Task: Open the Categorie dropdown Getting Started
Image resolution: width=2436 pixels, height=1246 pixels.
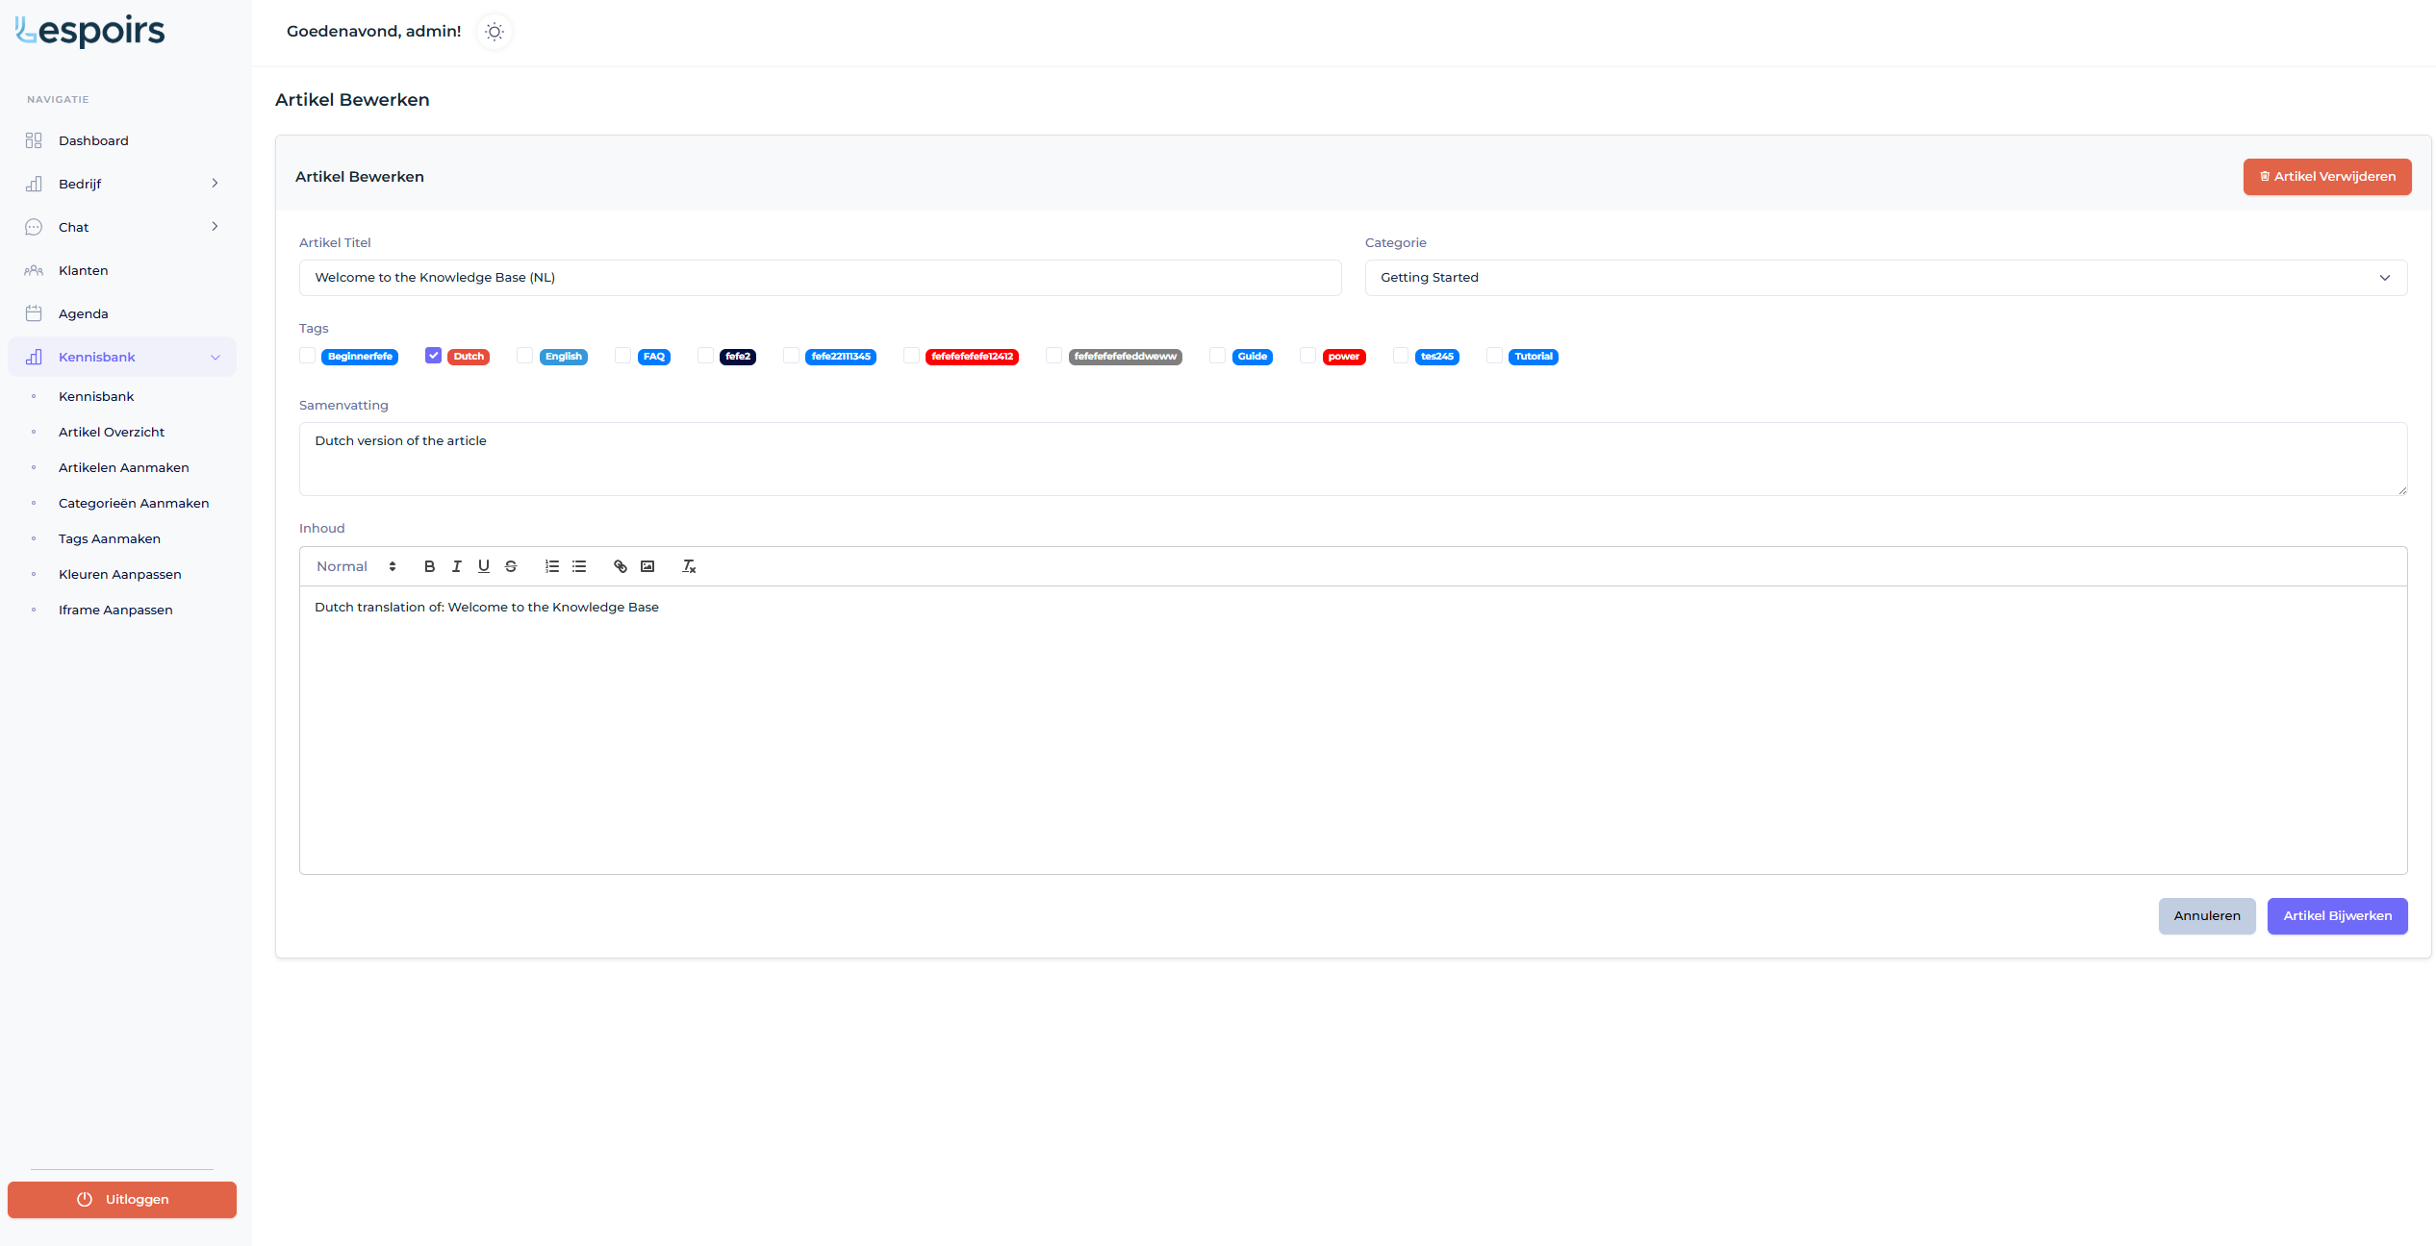Action: click(x=1885, y=278)
